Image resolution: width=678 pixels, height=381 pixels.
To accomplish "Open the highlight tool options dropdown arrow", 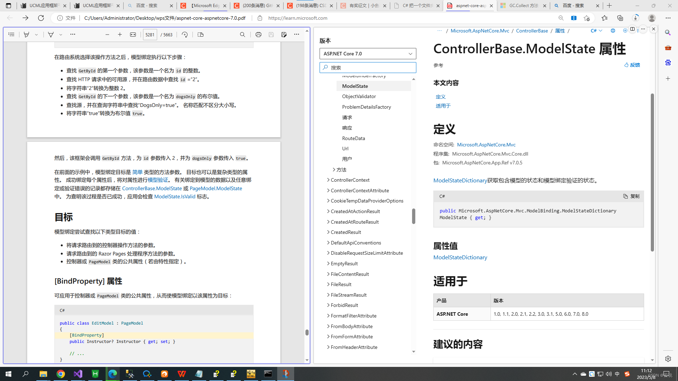I will (x=36, y=35).
